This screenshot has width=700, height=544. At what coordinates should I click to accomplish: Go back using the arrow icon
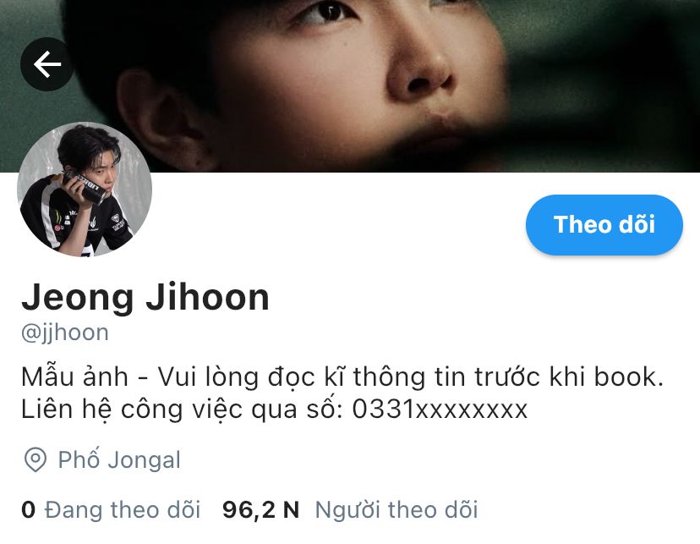[x=47, y=64]
